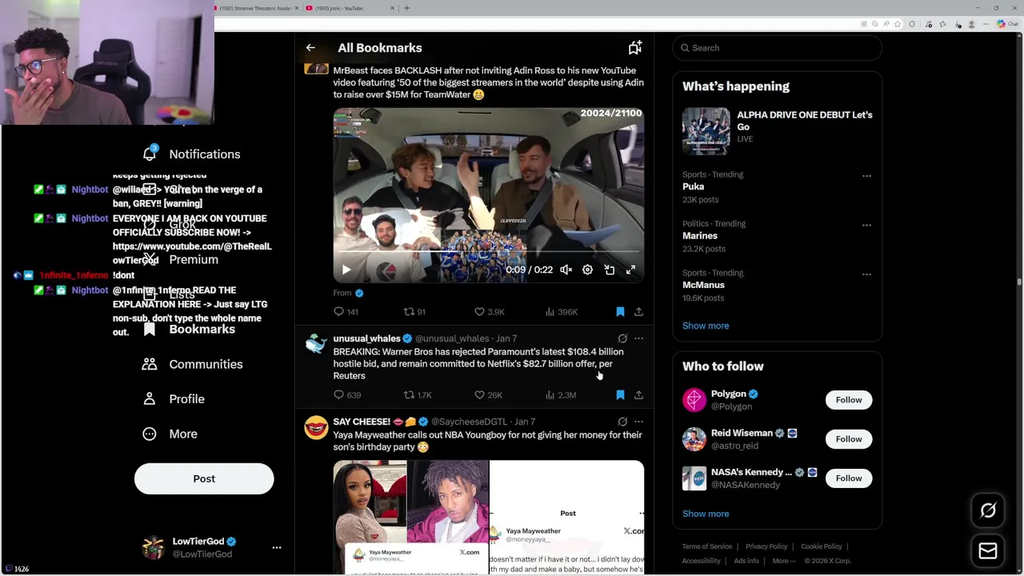The image size is (1024, 576).
Task: Enter fullscreen on the video
Action: [630, 270]
